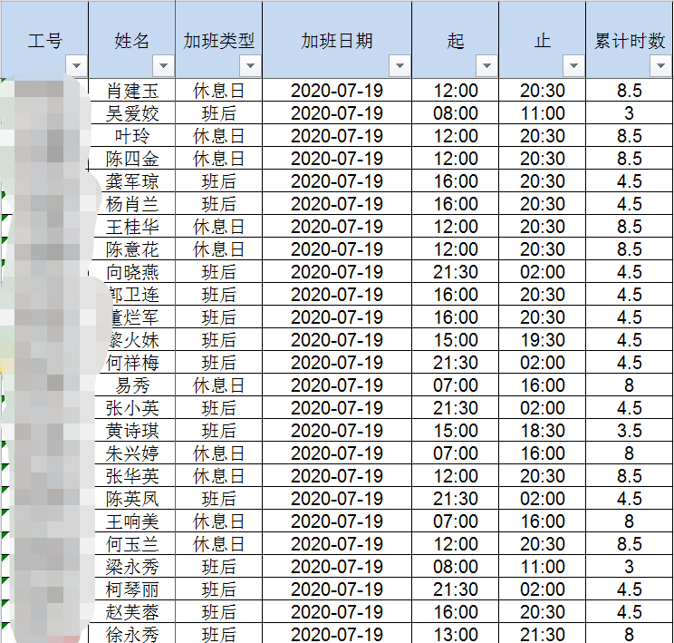Viewport: 674px width, 643px height.
Task: Open the 工号 column filter dropdown
Action: [76, 66]
